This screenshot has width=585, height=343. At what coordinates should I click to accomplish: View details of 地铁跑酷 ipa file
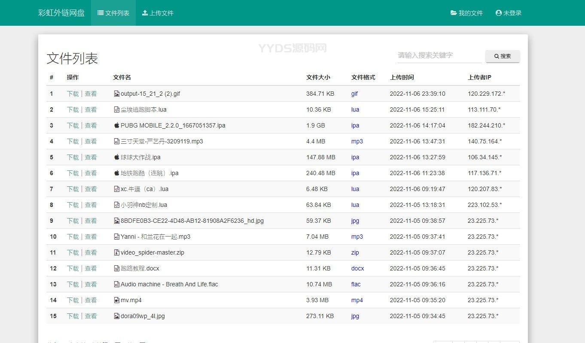coord(91,173)
